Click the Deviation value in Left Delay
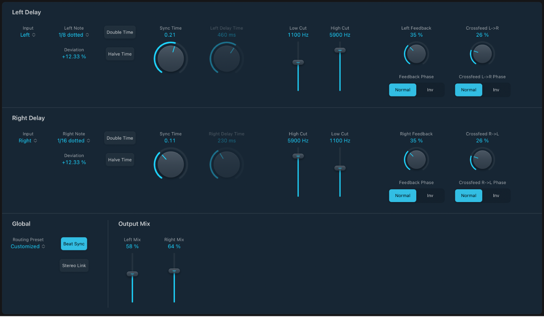 coord(74,56)
